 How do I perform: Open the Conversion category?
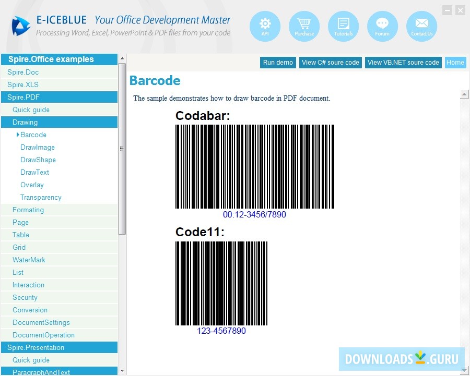60,310
